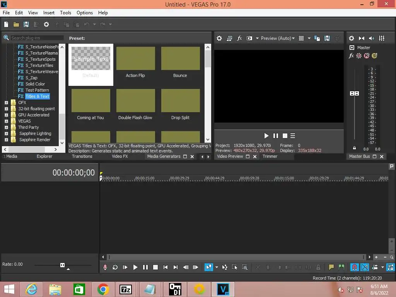Toggle Overlays grid icon in preview
The image size is (396, 297).
(301, 38)
